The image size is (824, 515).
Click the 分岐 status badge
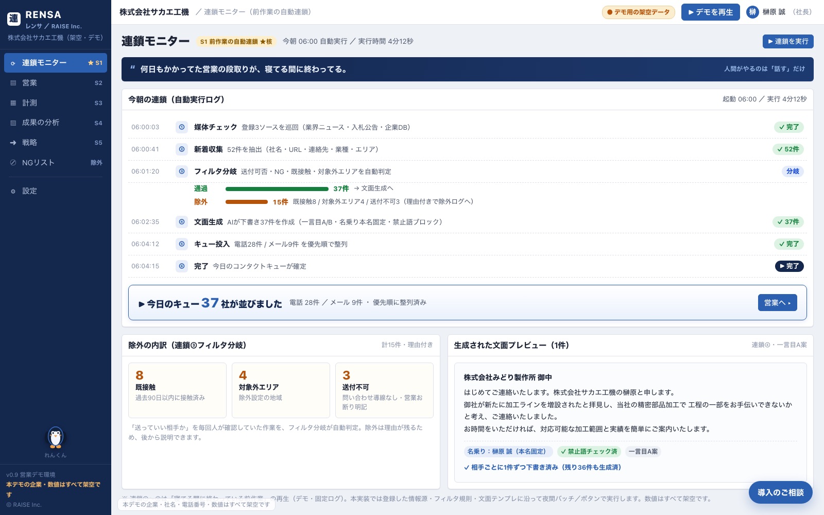(x=793, y=171)
